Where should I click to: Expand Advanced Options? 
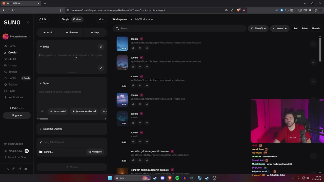point(51,129)
